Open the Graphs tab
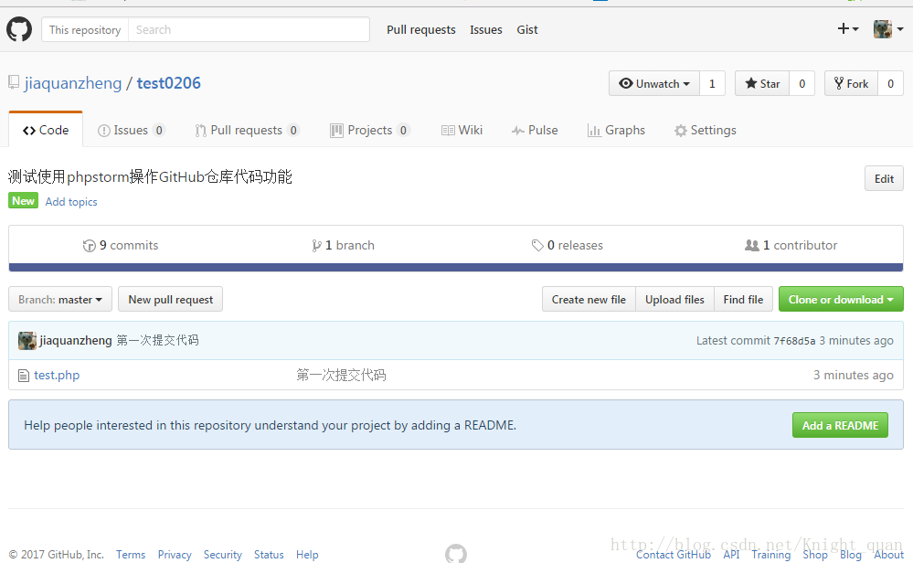This screenshot has height=563, width=913. 616,130
